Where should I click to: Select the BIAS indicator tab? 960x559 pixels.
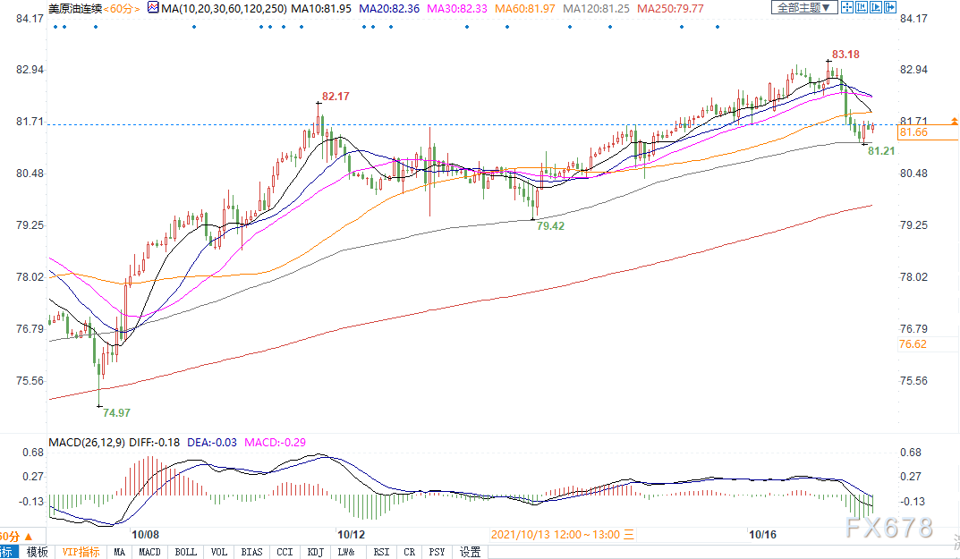pos(251,552)
